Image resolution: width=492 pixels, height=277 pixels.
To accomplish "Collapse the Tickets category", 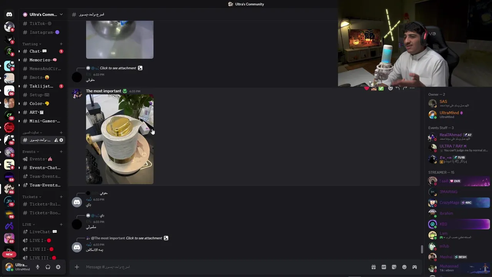I will pos(32,197).
